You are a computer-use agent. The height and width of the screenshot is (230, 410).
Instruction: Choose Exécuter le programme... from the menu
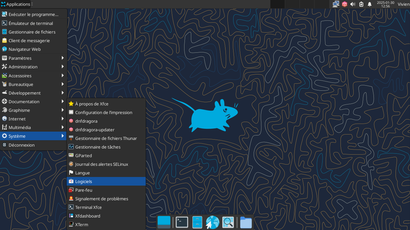34,14
